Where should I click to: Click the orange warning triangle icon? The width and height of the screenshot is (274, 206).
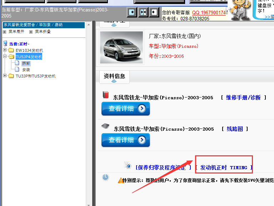coord(120,180)
